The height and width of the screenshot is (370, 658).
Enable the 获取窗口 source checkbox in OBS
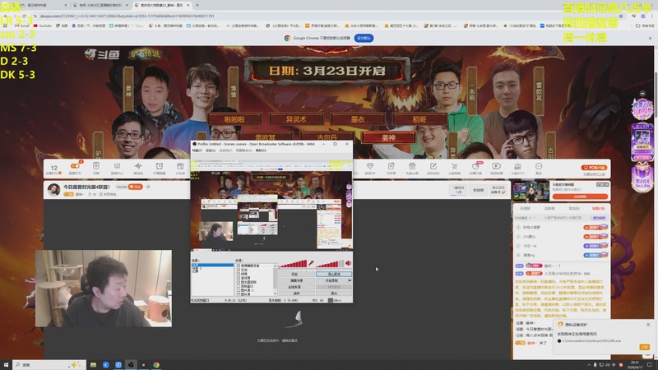pos(239,286)
